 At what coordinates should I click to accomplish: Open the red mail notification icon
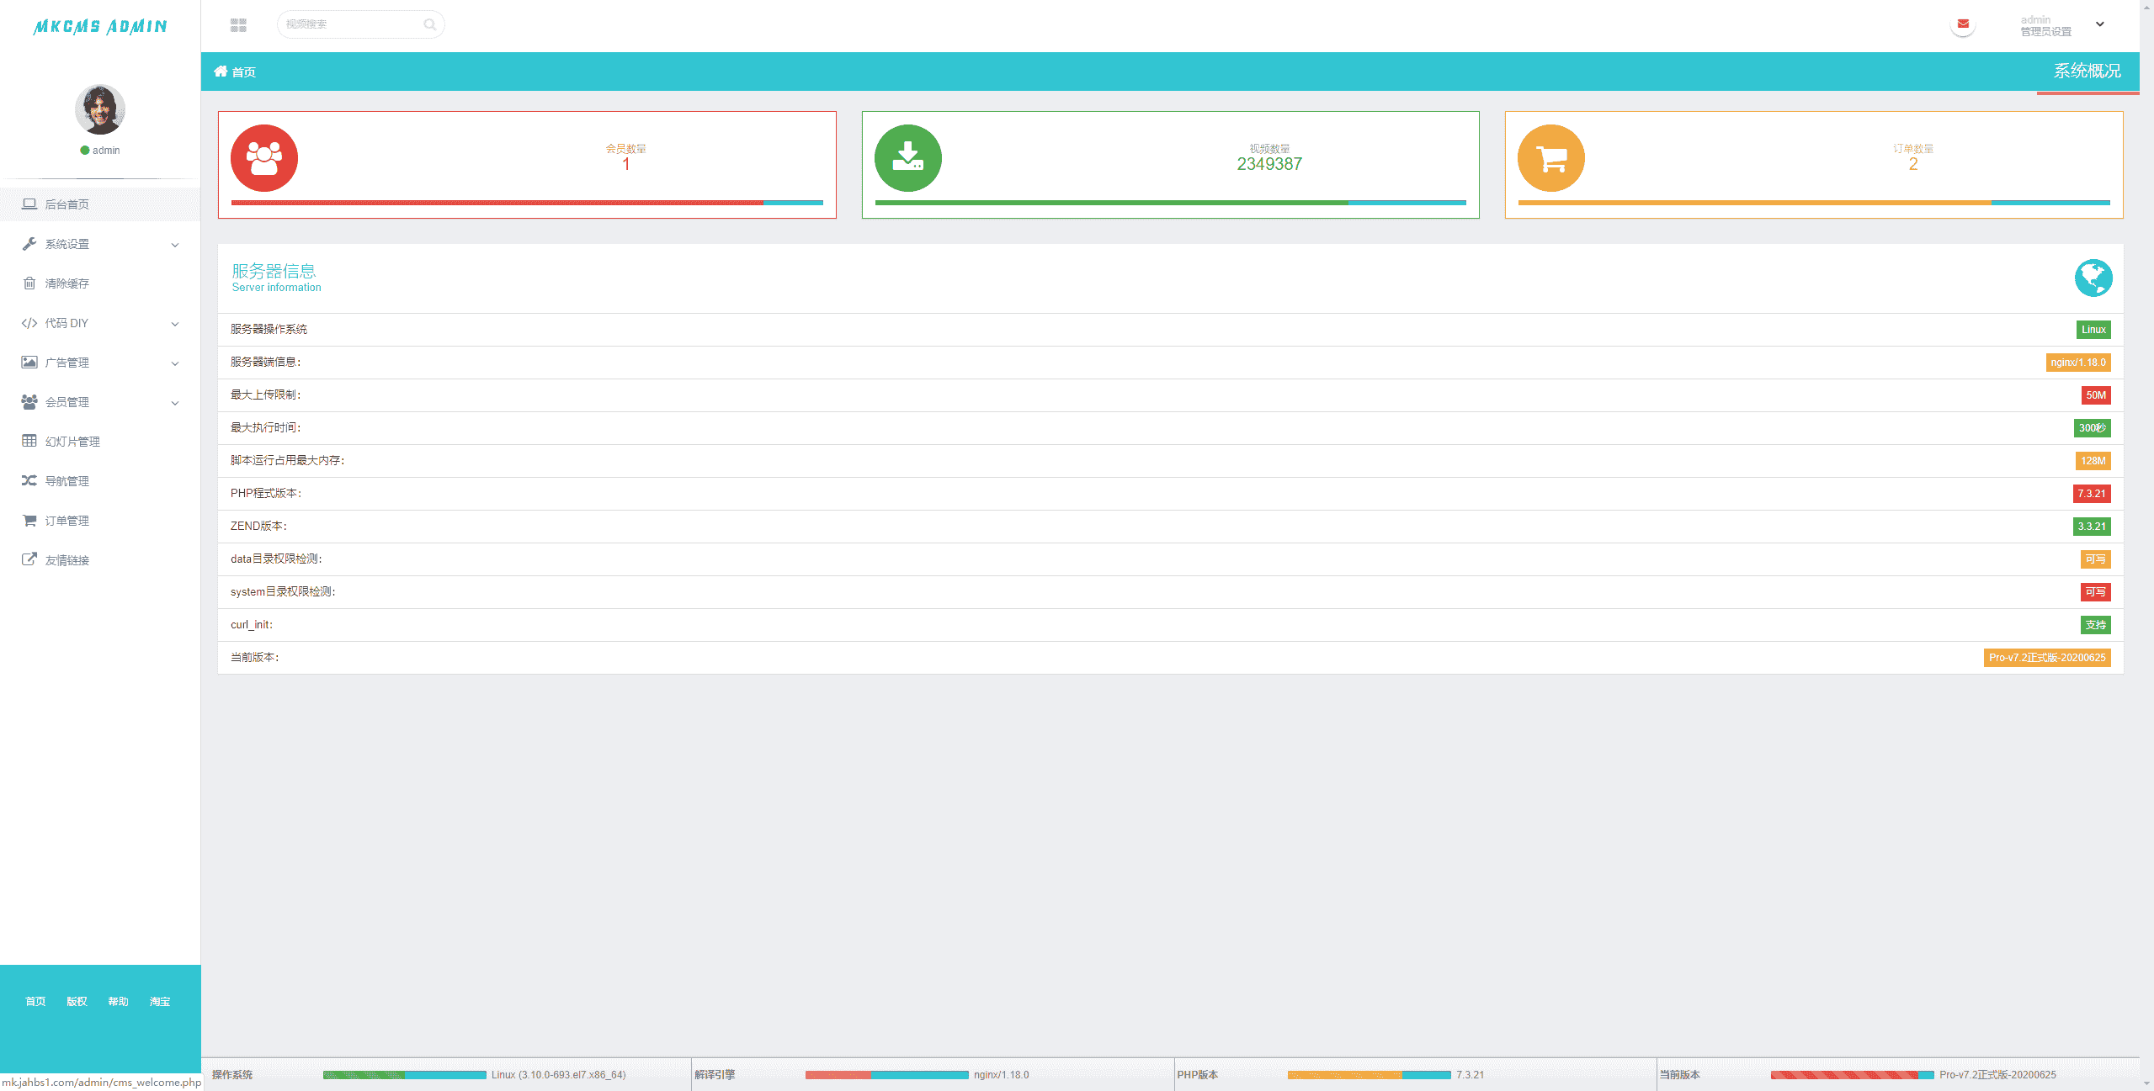point(1963,24)
